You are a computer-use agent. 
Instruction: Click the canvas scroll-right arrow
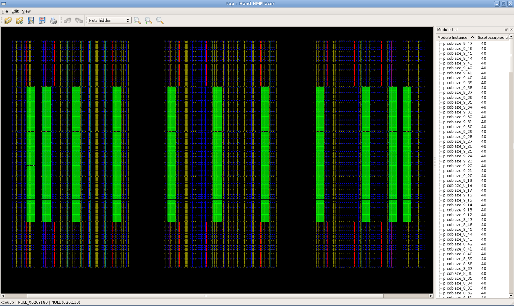(431, 296)
